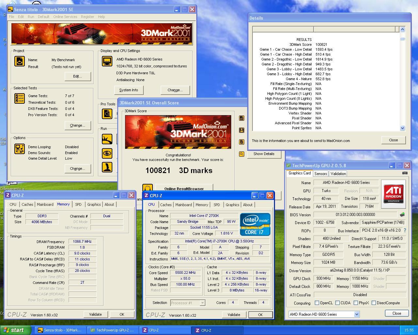The image size is (418, 335).
Task: Click the document-search icon below the save icon
Action: pyautogui.click(x=242, y=142)
